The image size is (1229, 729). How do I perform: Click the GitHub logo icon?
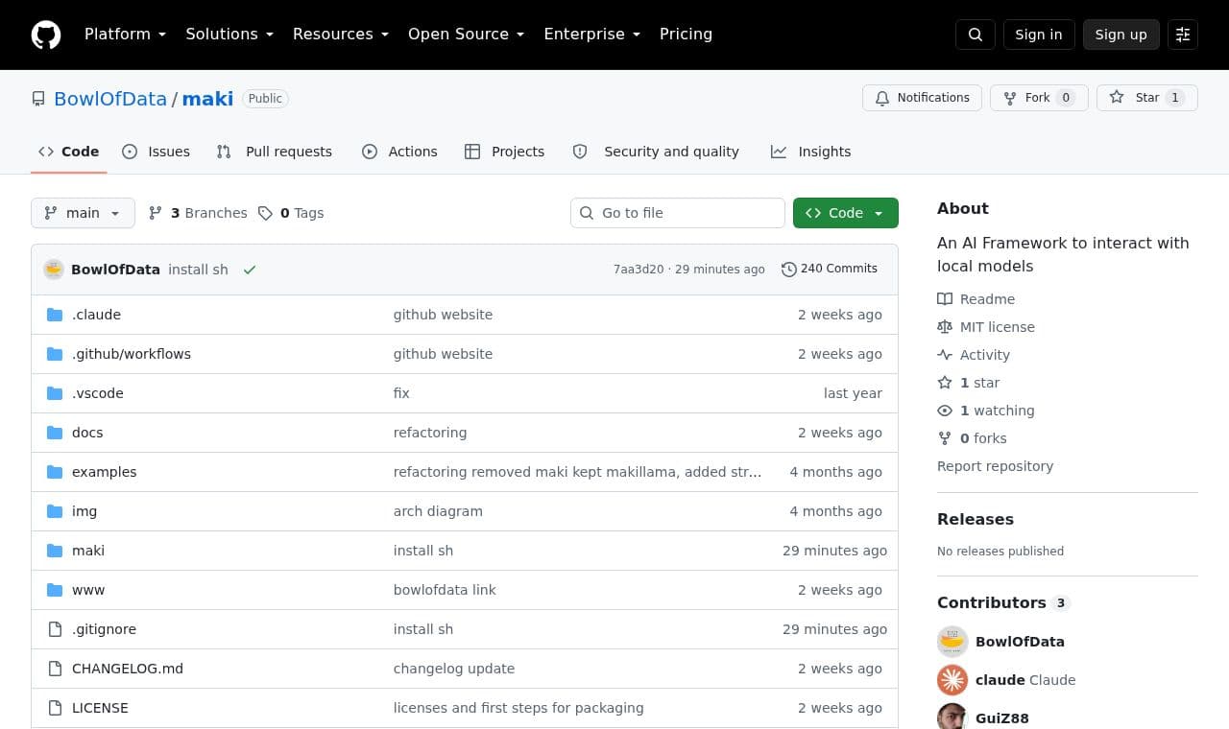point(46,35)
